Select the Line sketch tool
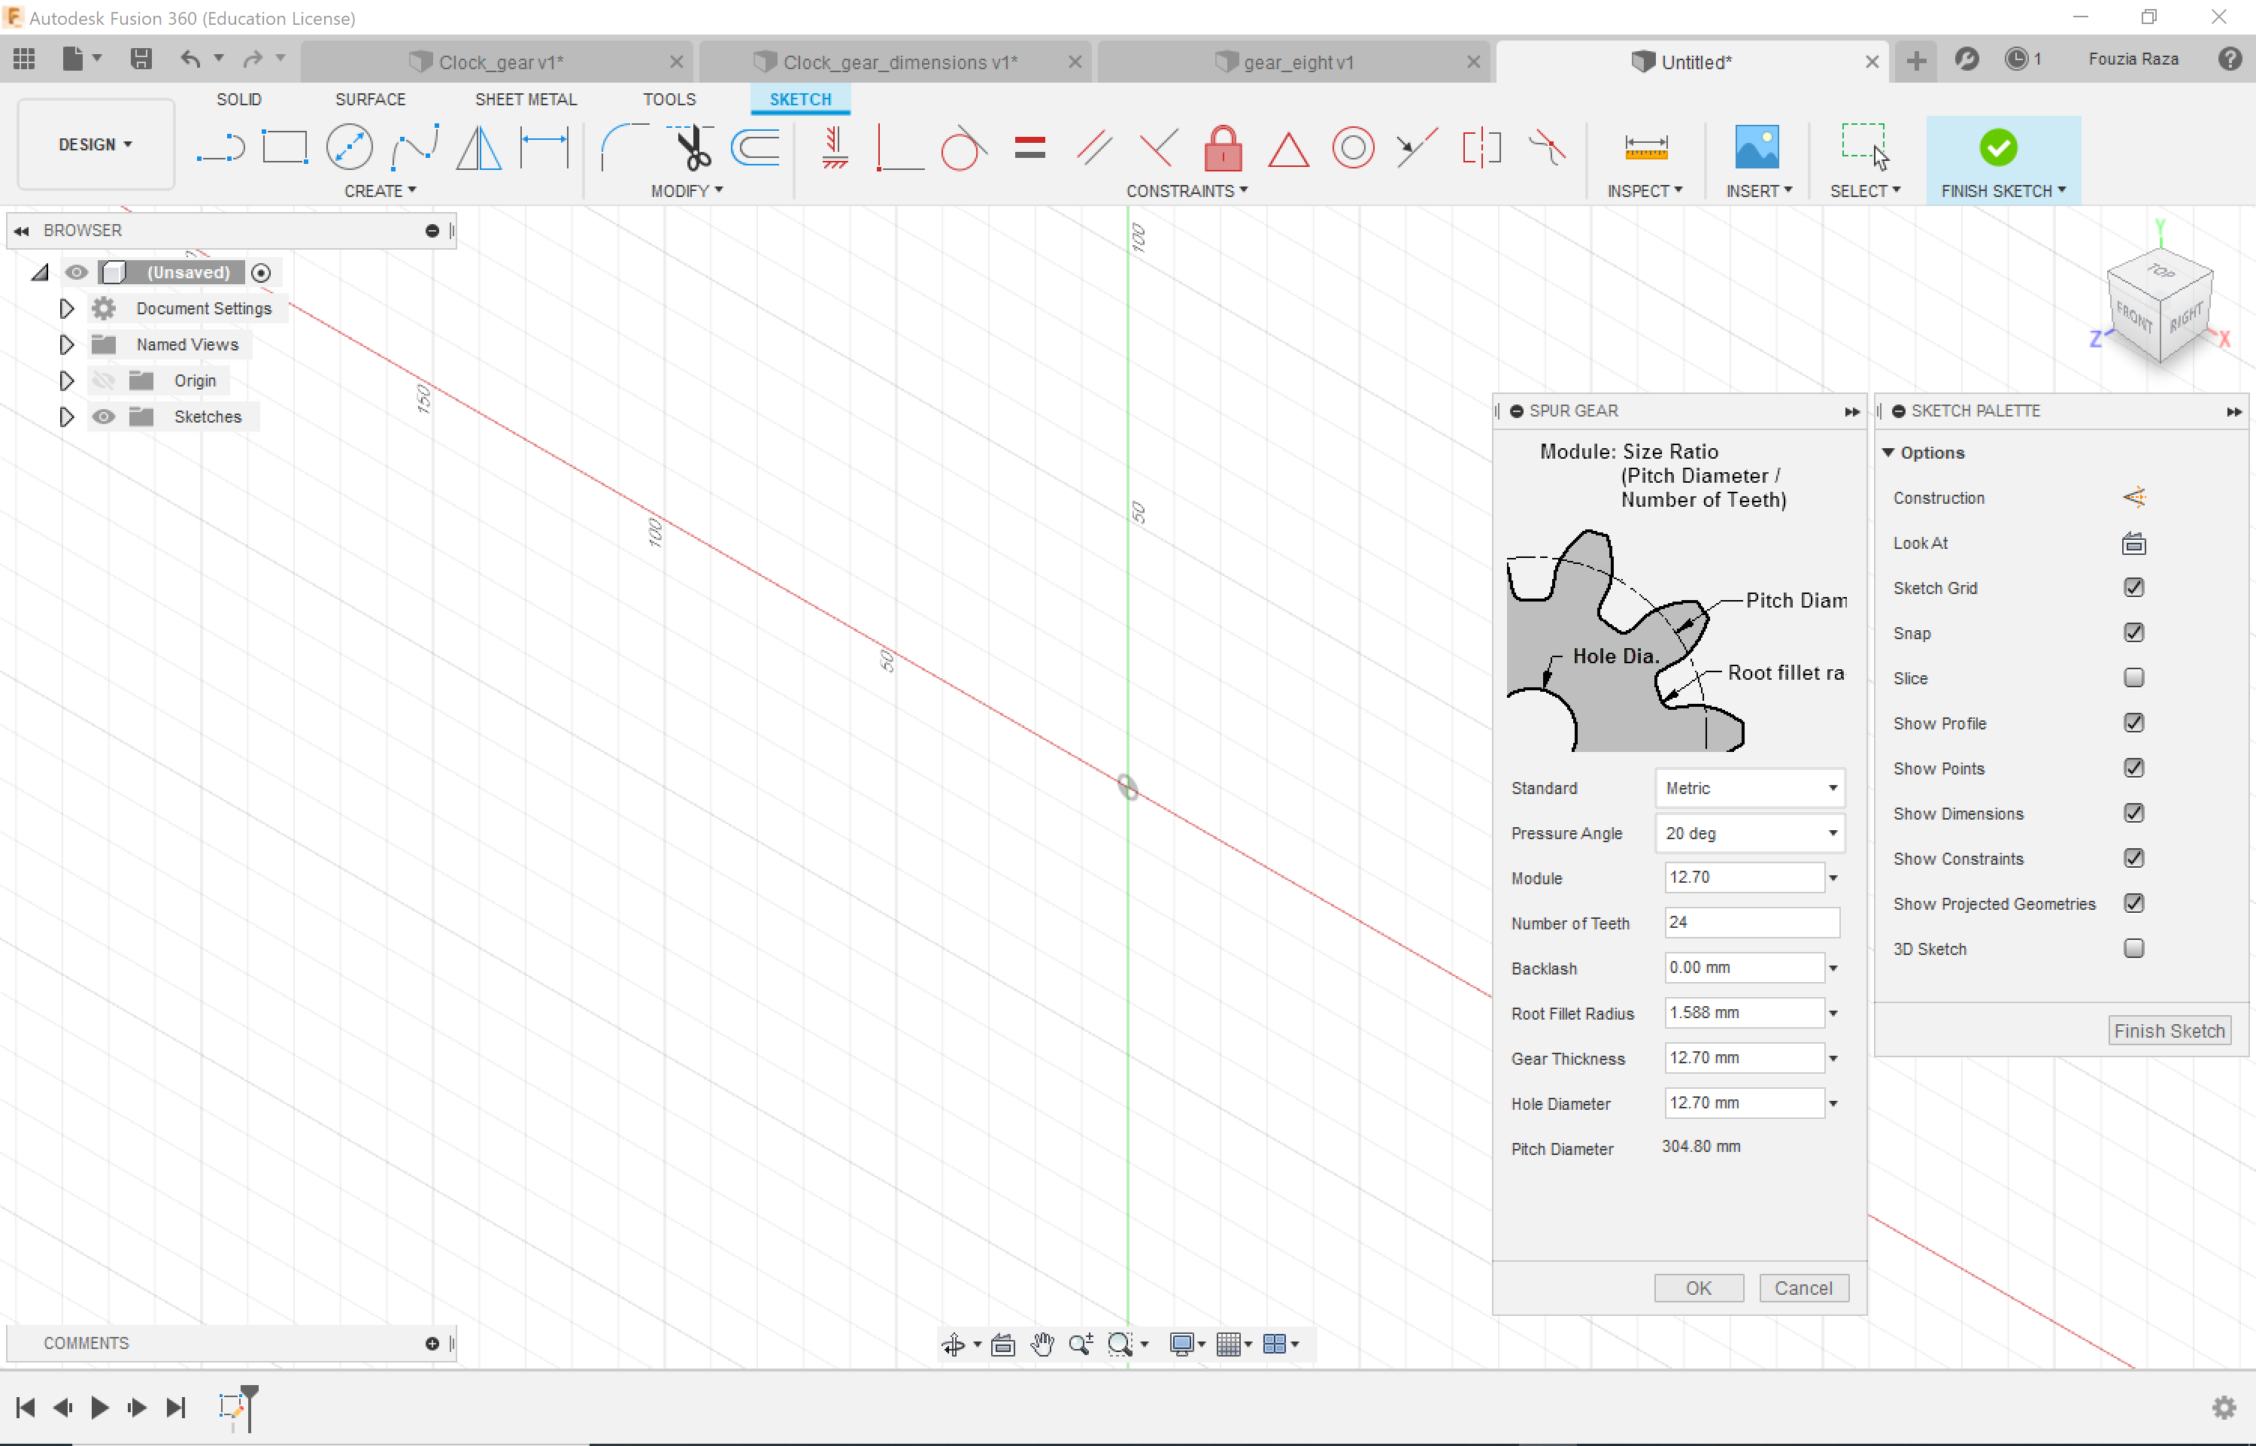The height and width of the screenshot is (1446, 2256). [x=220, y=147]
